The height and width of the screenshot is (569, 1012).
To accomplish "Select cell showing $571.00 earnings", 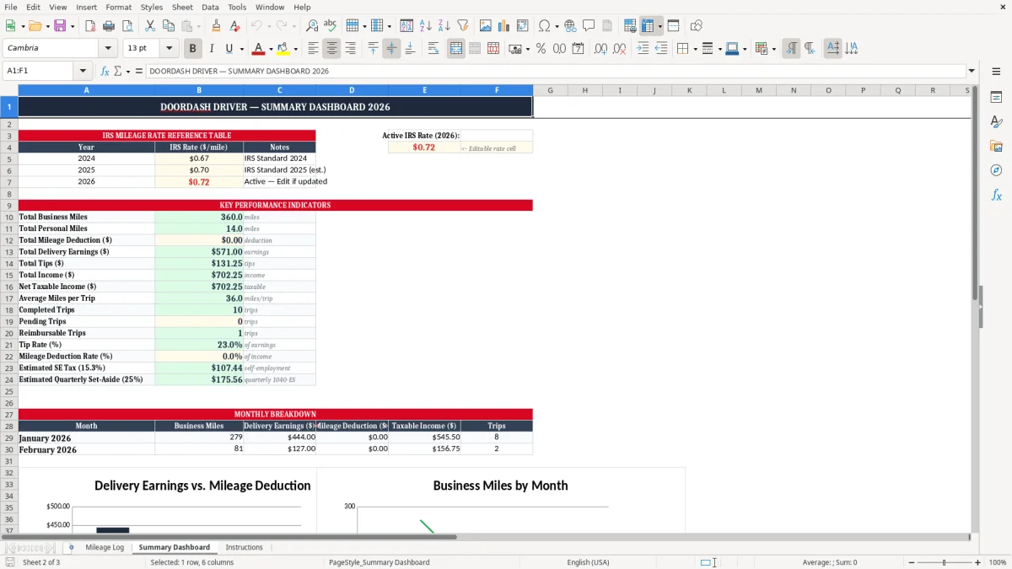I will [x=199, y=251].
